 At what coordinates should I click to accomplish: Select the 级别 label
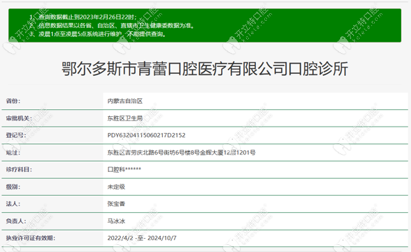tap(13, 187)
